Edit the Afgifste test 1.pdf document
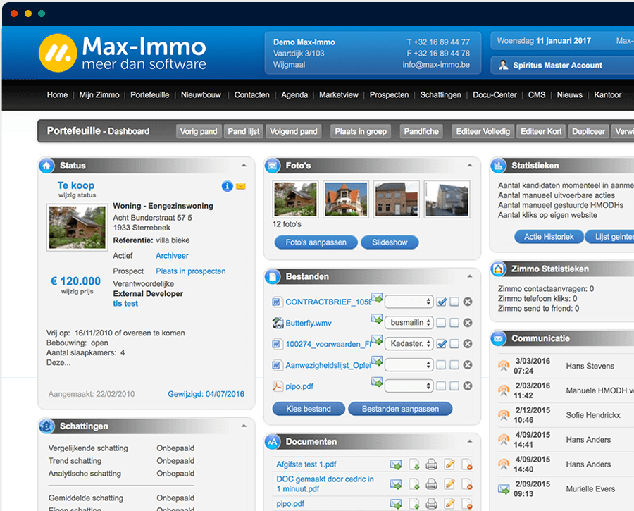634x511 pixels. click(449, 464)
